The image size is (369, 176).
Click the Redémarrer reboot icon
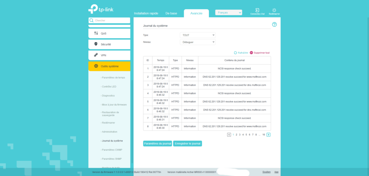pyautogui.click(x=274, y=10)
